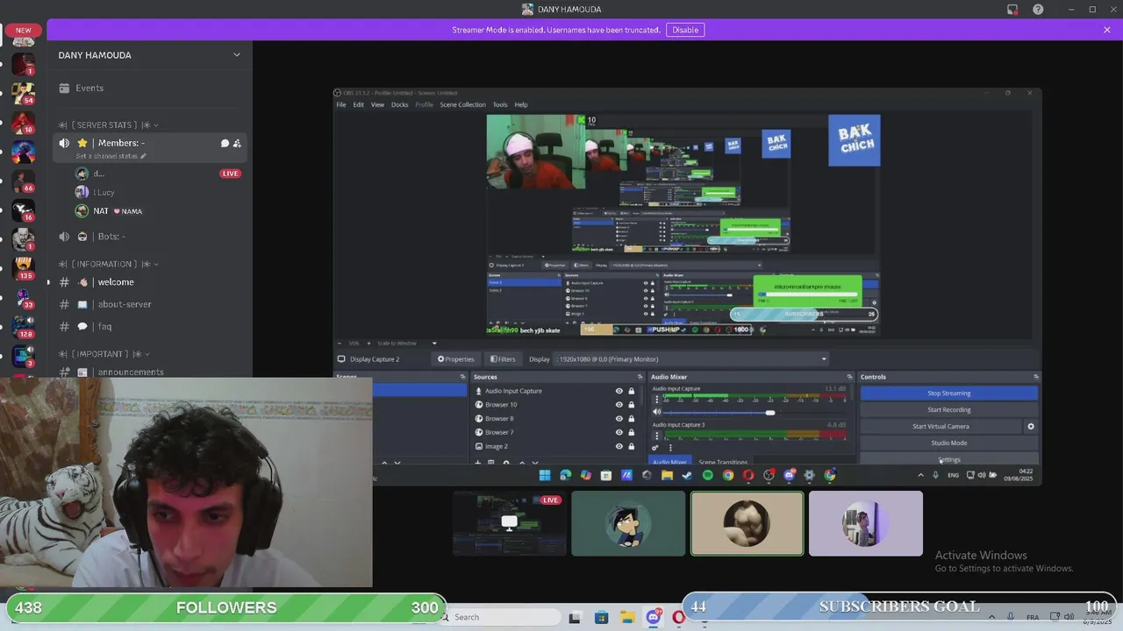Toggle lock on Browser 8 source
The width and height of the screenshot is (1123, 631).
[631, 419]
